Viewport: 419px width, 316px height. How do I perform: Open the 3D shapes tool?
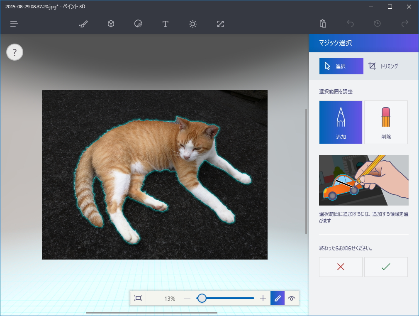[x=111, y=24]
